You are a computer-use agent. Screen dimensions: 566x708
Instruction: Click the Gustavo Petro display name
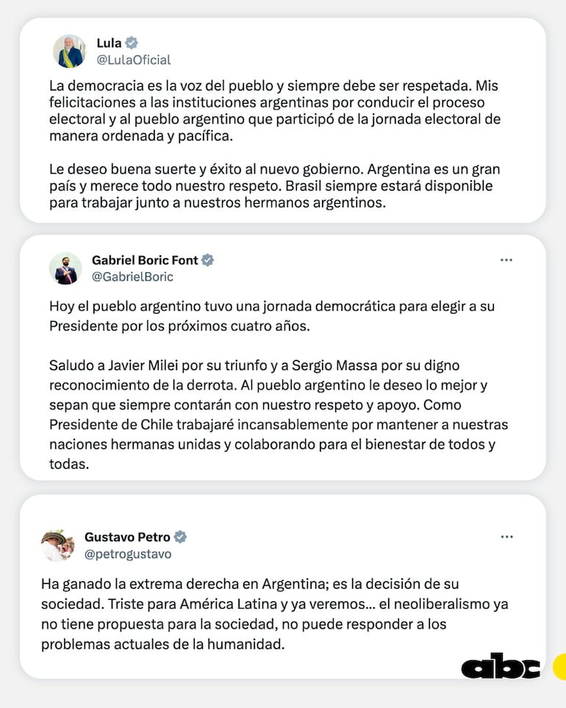pyautogui.click(x=127, y=537)
